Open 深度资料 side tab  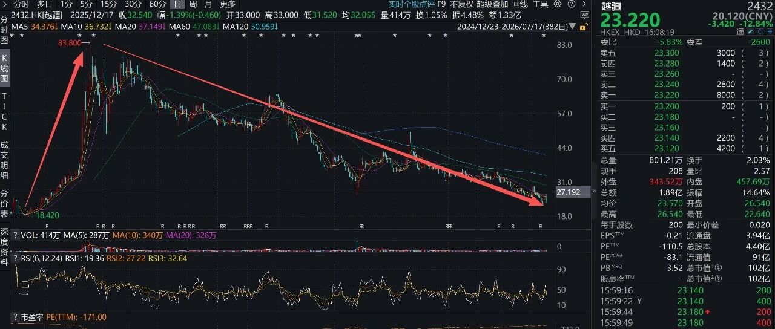click(4, 247)
